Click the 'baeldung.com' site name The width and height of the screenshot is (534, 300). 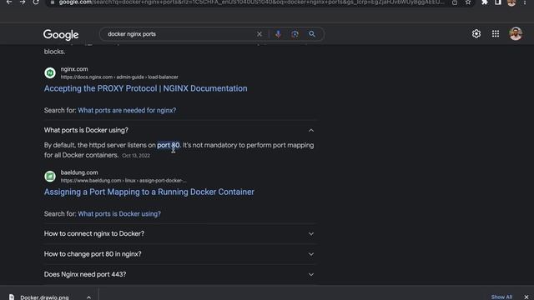tap(79, 172)
